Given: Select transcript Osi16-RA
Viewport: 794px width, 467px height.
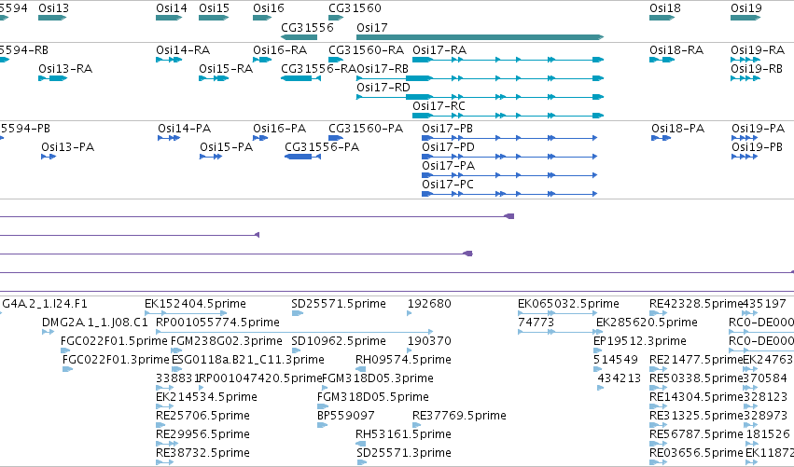Looking at the screenshot, I should [262, 60].
